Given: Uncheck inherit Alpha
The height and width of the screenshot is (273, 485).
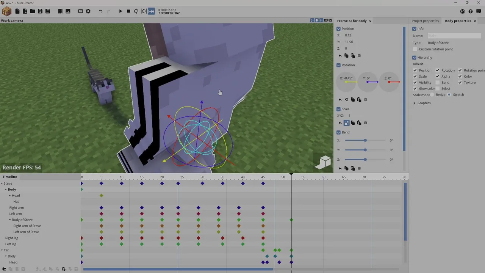Looking at the screenshot, I should [x=437, y=77].
